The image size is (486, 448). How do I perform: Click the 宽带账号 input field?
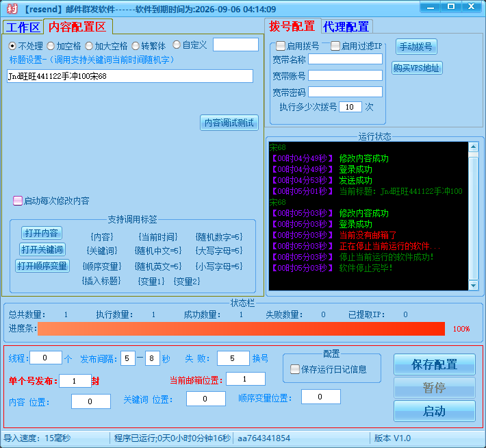point(345,75)
